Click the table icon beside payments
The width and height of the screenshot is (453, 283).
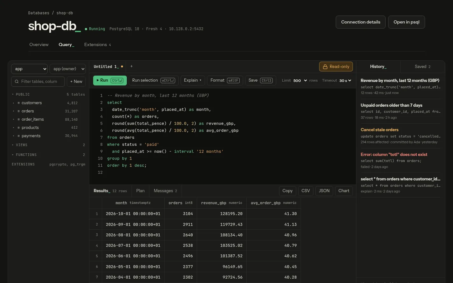19,136
